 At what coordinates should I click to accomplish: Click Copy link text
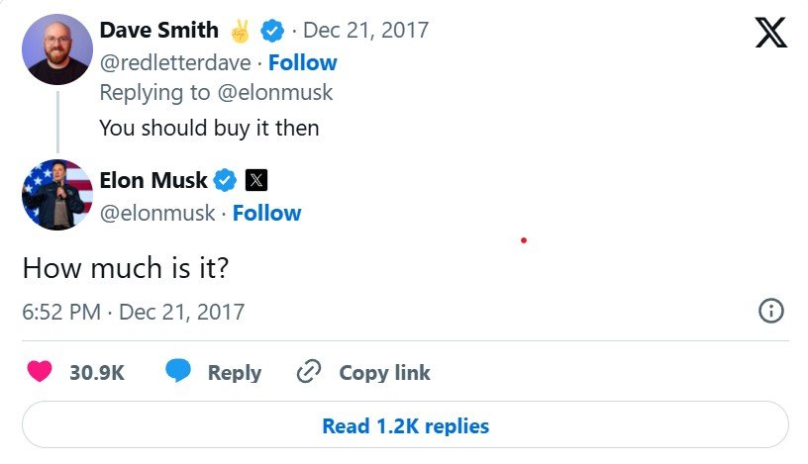384,372
